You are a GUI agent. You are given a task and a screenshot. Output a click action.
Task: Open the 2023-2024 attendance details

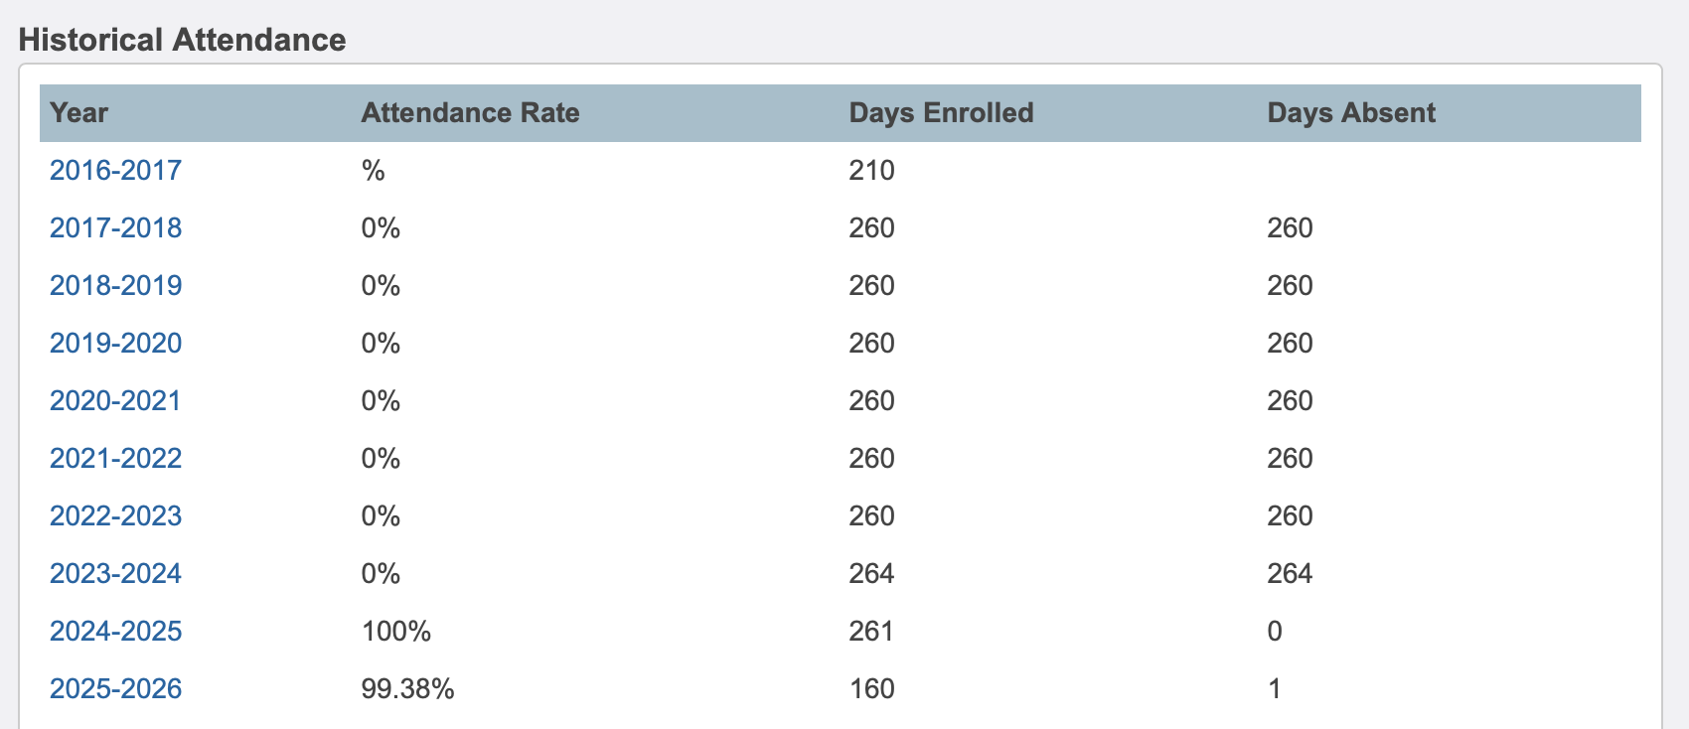tap(114, 573)
